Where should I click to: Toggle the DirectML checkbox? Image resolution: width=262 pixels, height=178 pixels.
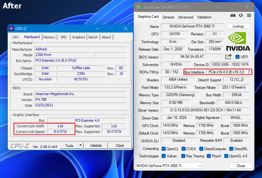[231, 149]
